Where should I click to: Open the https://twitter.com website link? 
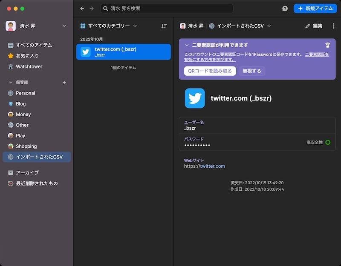tap(205, 166)
